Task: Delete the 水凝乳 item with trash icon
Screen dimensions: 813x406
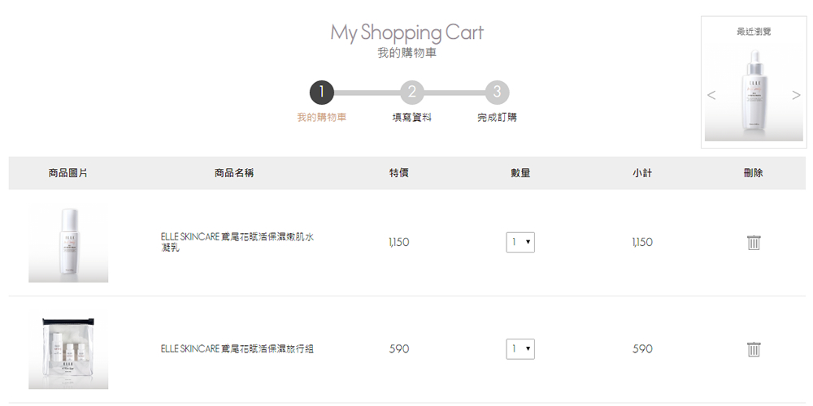Action: (x=754, y=242)
